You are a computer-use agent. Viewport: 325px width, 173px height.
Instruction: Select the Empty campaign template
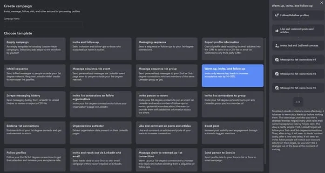pos(34,49)
